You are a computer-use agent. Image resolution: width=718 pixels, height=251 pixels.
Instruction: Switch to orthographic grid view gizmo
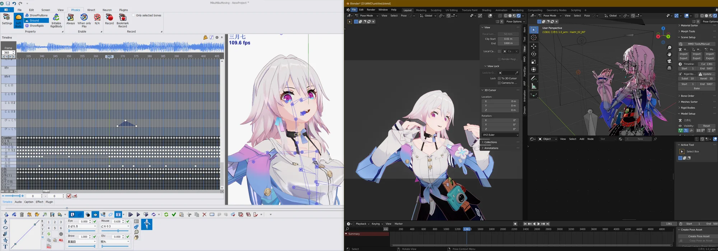click(669, 68)
